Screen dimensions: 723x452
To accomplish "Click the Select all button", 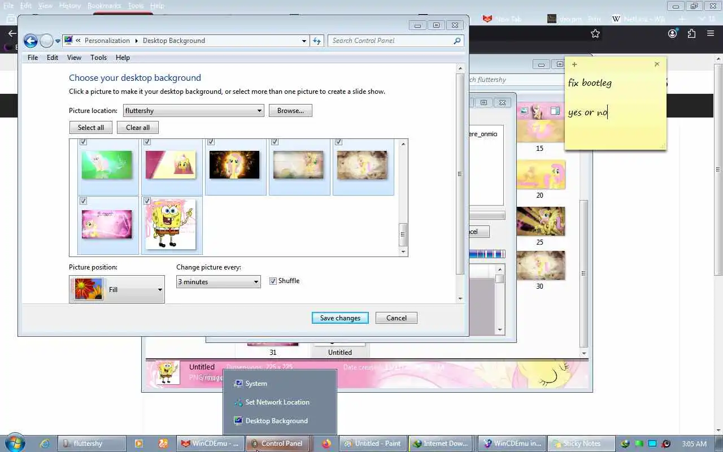I will (x=91, y=128).
